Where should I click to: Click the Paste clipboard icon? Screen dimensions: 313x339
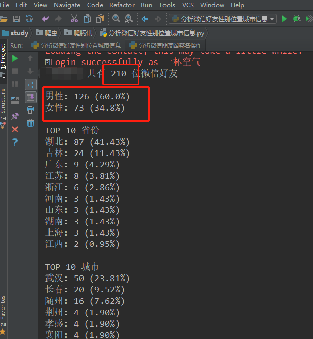[x=100, y=19]
